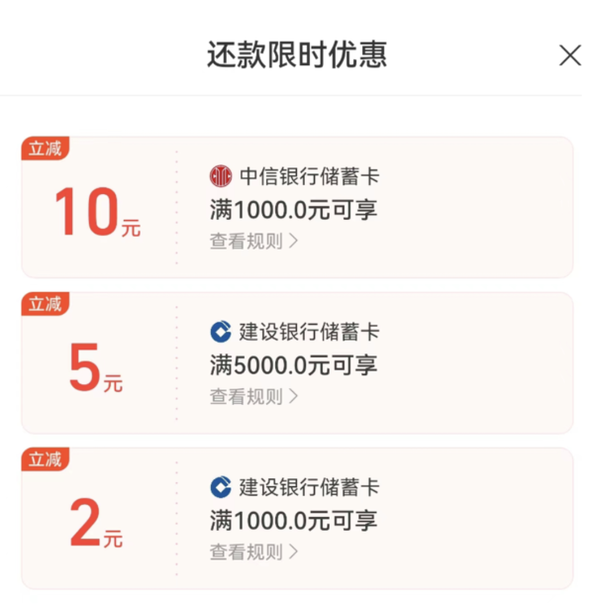The height and width of the screenshot is (606, 594).
Task: Open 查看规则 for the 中信银行 coupon
Action: point(253,242)
